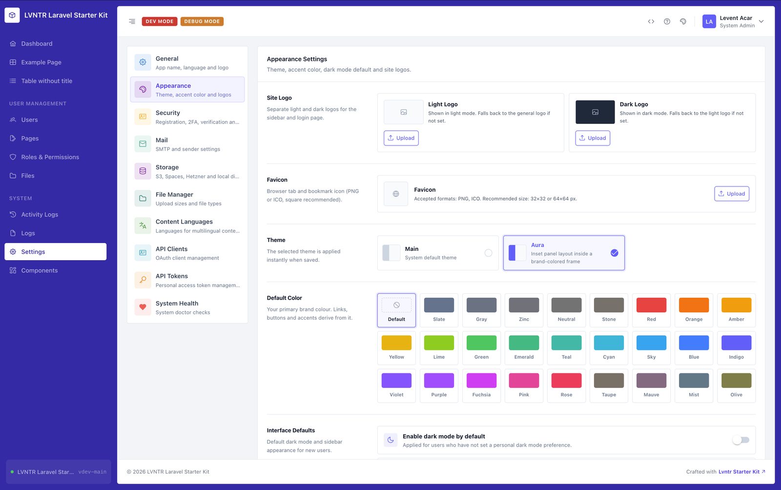Click the API Clients card icon

143,253
